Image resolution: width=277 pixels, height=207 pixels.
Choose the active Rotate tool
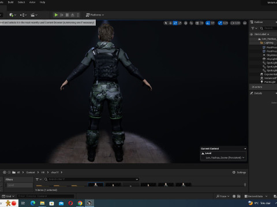click(175, 23)
